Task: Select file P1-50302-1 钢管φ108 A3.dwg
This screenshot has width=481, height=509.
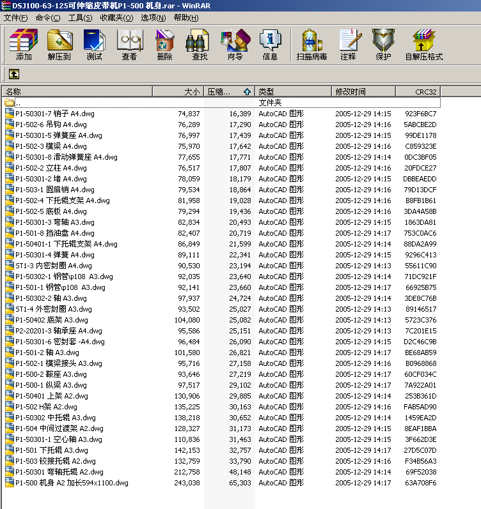Action: [64, 277]
